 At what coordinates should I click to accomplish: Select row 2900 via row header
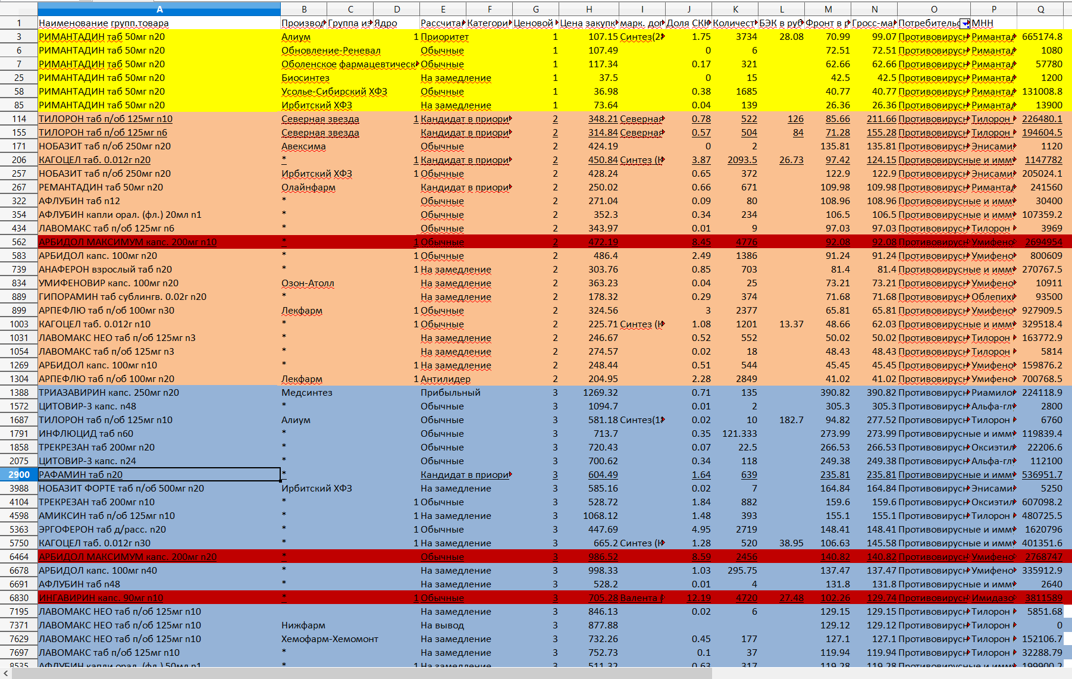[x=18, y=474]
